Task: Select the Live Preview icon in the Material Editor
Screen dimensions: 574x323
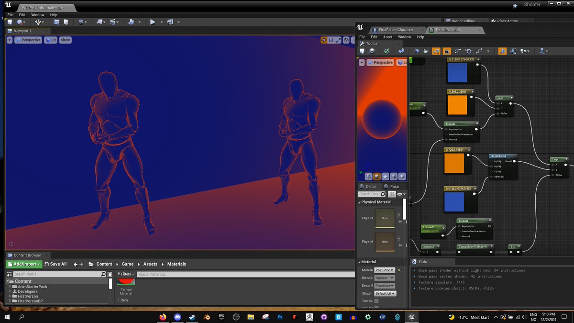Action: (435, 51)
